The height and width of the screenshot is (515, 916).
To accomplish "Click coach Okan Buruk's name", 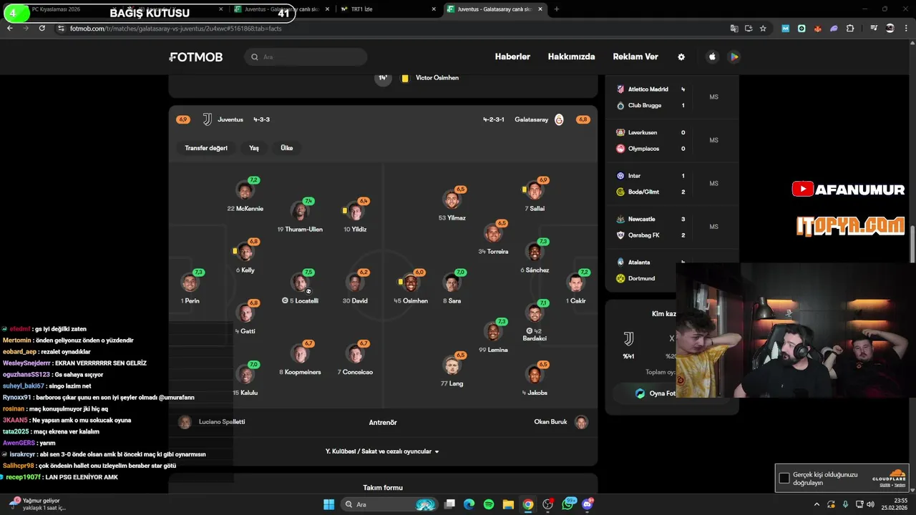I will (x=550, y=422).
